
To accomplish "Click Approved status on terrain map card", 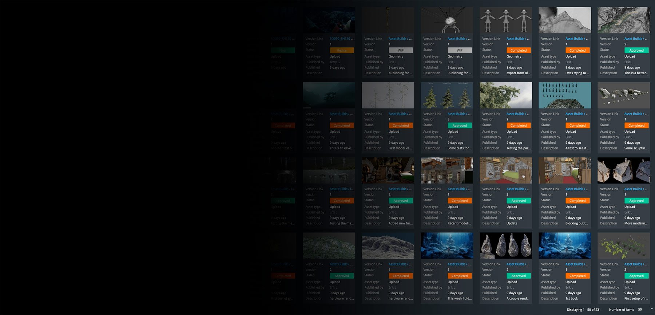I will click(x=636, y=51).
